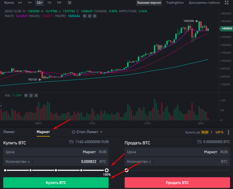Remove the VOL indicator
The width and height of the screenshot is (233, 189).
pos(36,95)
